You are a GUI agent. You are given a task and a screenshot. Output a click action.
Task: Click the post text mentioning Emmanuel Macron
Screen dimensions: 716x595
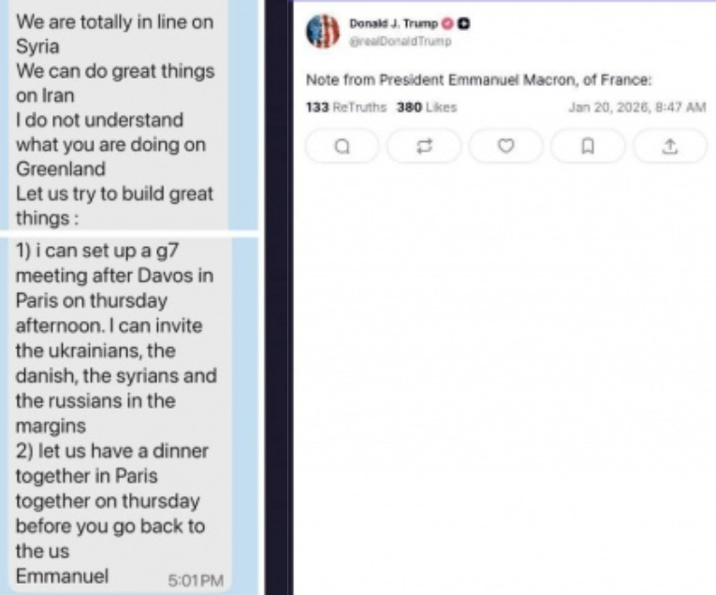click(478, 81)
